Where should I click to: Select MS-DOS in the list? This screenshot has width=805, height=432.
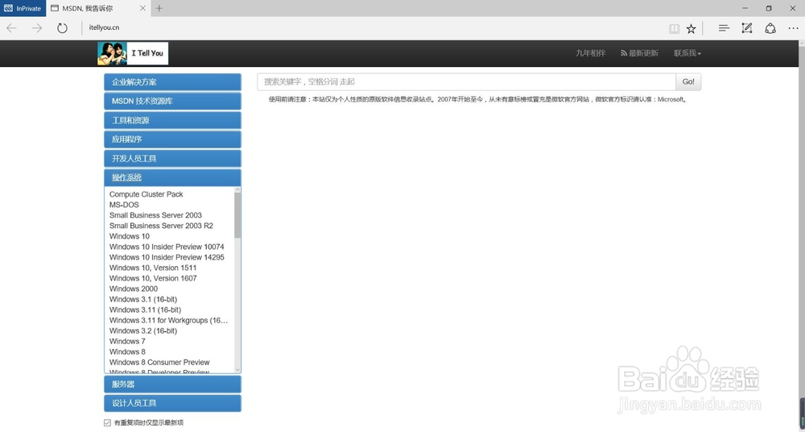point(124,205)
